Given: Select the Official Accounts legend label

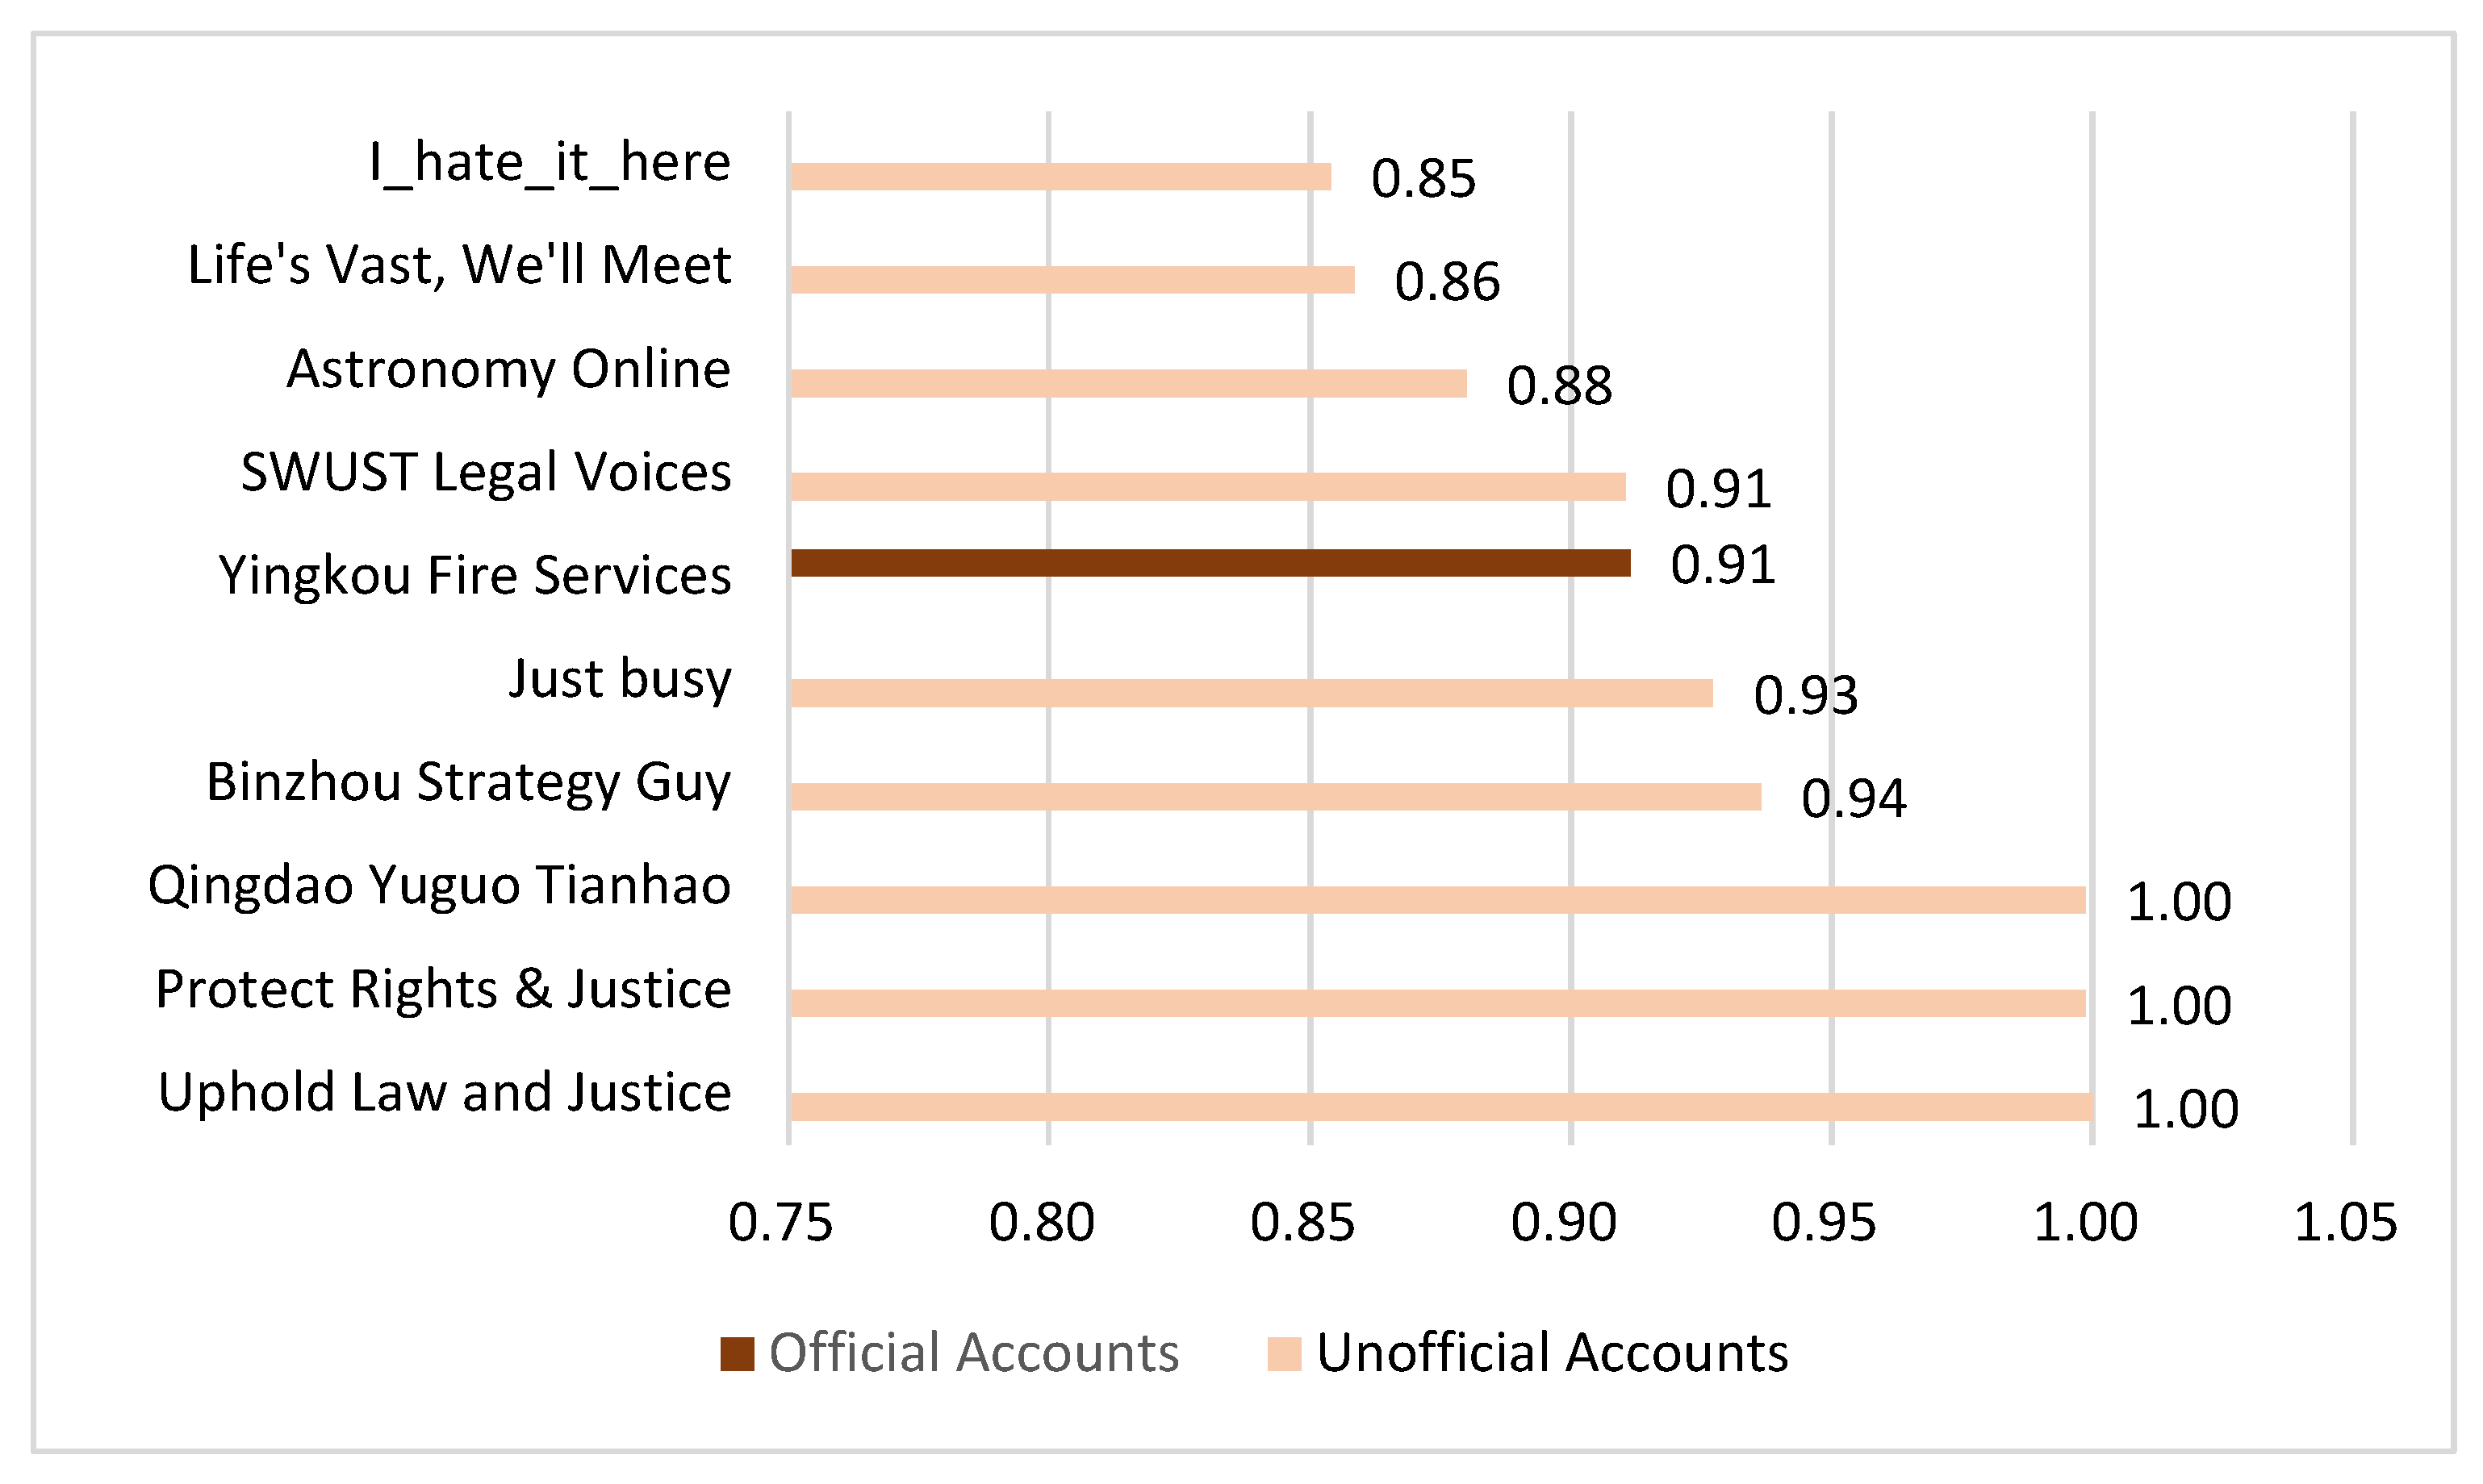Looking at the screenshot, I should tap(973, 1353).
